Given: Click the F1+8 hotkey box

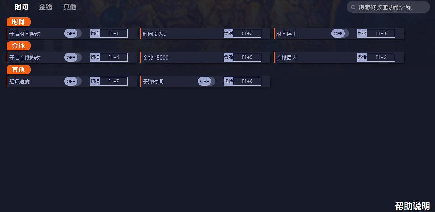Looking at the screenshot, I should [247, 81].
